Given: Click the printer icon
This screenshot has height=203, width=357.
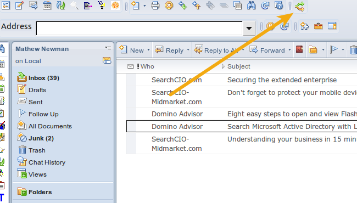Looking at the screenshot, I should pyautogui.click(x=155, y=5).
